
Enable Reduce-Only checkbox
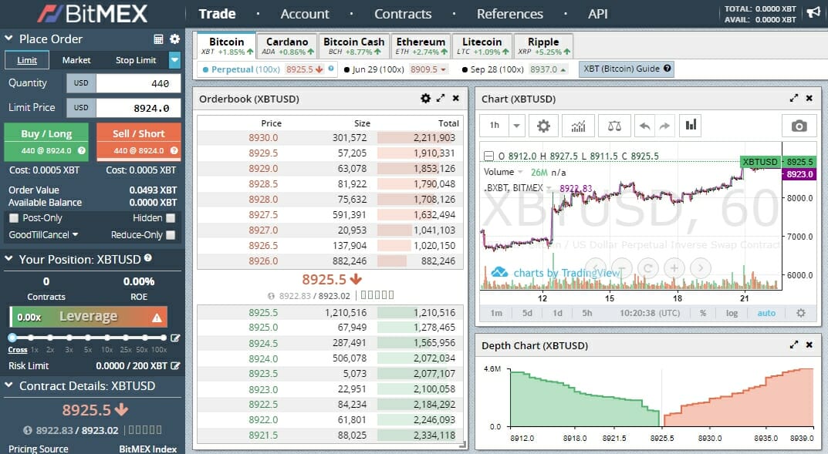click(x=171, y=234)
